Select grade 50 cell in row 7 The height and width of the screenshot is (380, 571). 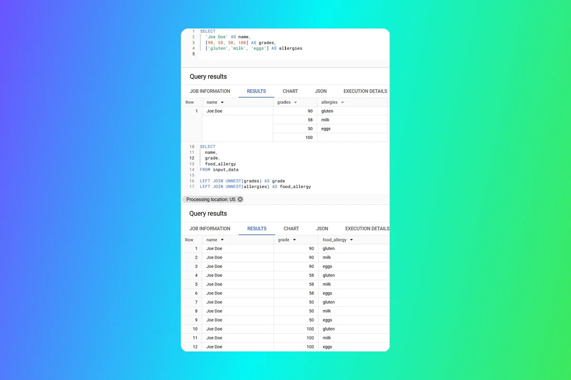[296, 302]
